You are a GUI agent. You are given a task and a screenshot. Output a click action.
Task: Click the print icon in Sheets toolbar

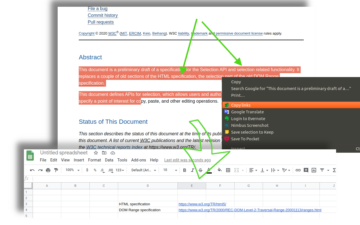48,170
